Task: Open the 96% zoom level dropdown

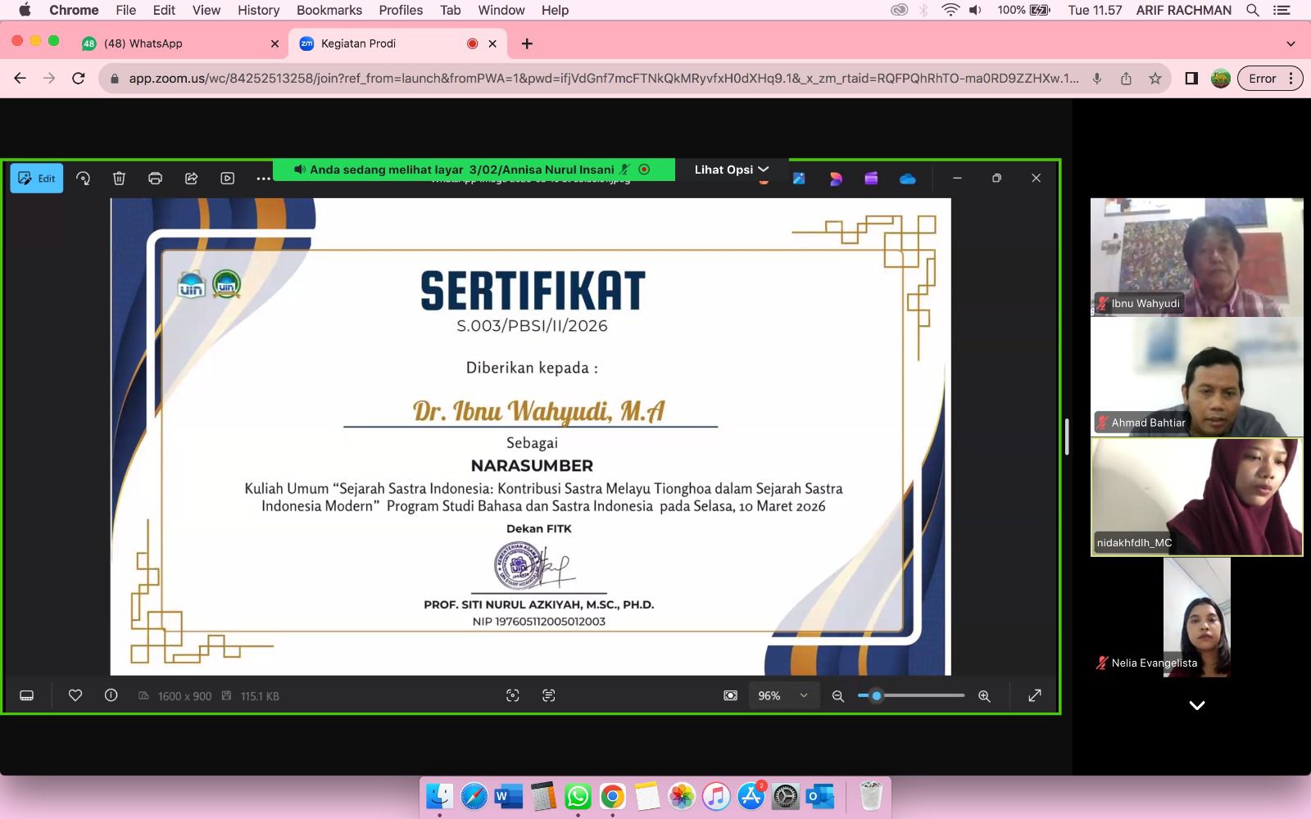Action: pos(783,695)
